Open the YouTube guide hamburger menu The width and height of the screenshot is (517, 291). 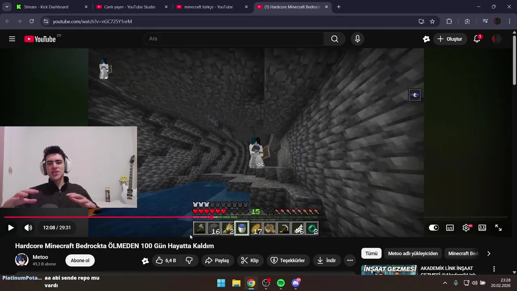[12, 39]
